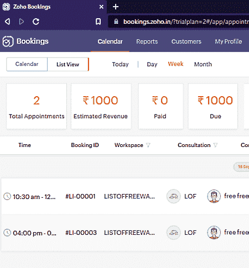Viewport: 249px width, 268px height.
Task: Click clock icon of 10:30 am appointment
Action: [7, 196]
